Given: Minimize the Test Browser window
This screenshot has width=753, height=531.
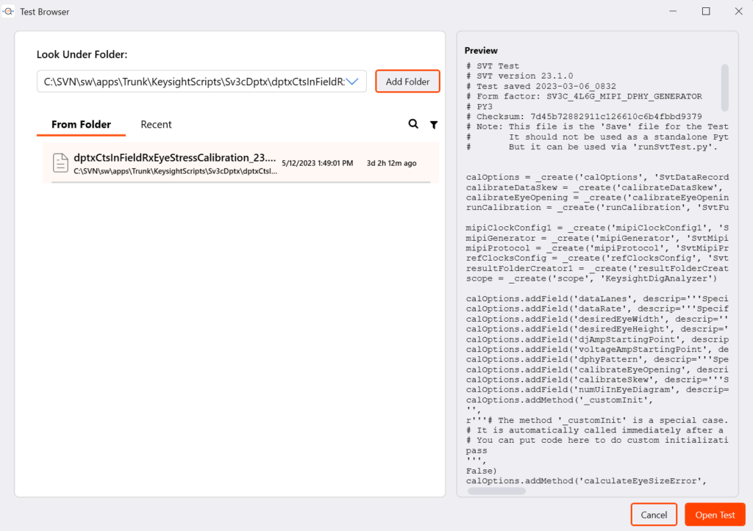Looking at the screenshot, I should pyautogui.click(x=671, y=12).
